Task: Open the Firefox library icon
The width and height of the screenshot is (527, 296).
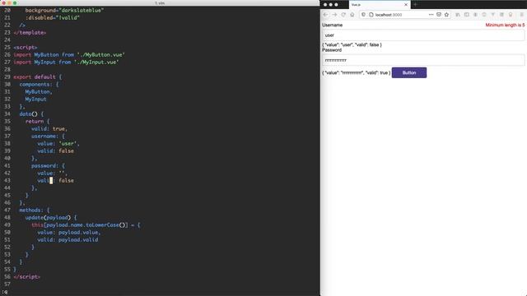Action: click(458, 15)
